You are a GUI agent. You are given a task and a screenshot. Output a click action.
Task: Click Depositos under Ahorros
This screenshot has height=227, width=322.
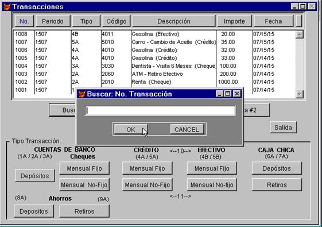pyautogui.click(x=34, y=211)
